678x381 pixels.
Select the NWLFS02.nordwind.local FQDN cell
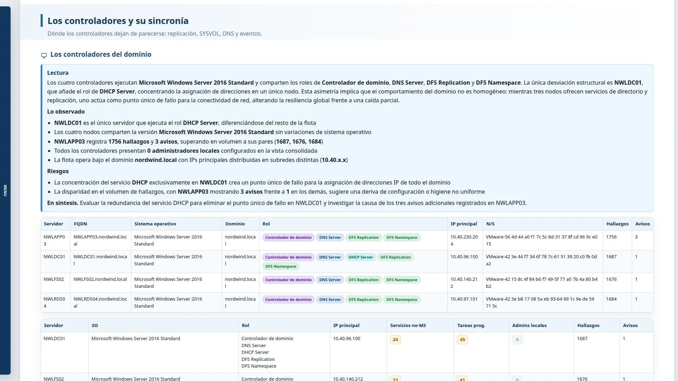tap(101, 283)
